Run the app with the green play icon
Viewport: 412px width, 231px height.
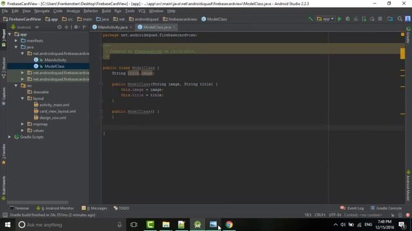coord(339,19)
